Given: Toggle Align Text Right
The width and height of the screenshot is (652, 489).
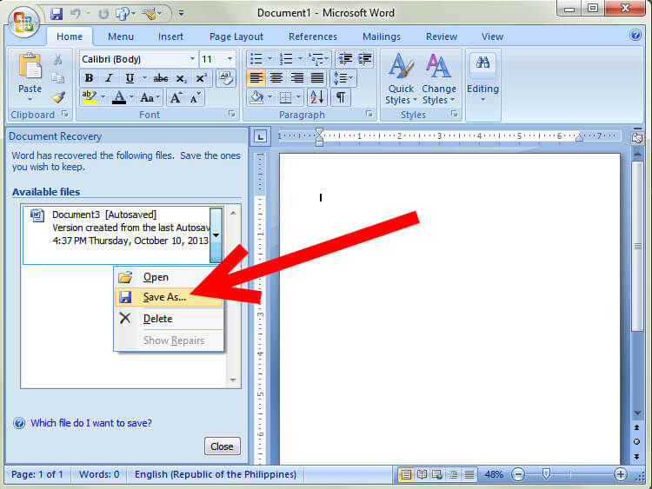Looking at the screenshot, I should click(x=297, y=78).
